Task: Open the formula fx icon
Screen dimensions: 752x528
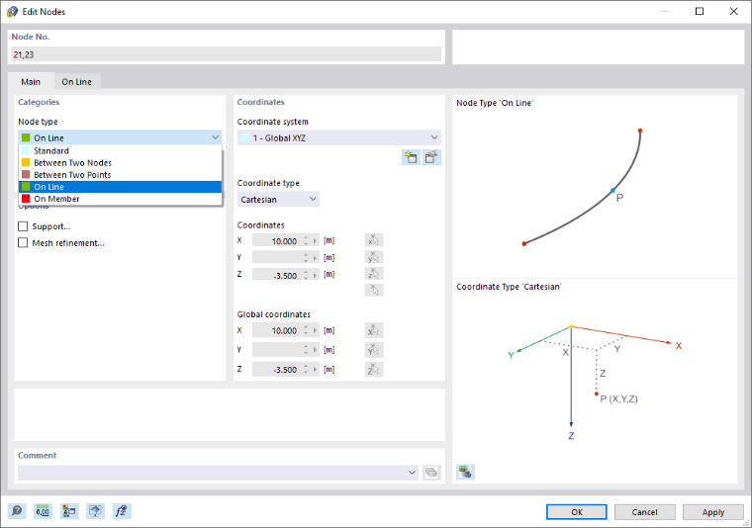Action: point(122,511)
